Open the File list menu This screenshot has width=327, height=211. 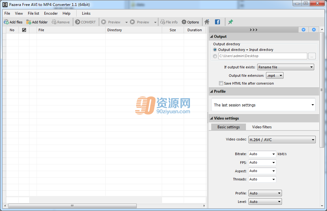pos(33,13)
